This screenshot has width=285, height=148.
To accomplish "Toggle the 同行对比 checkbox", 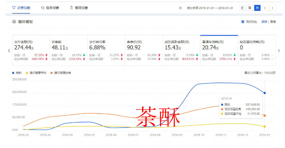I will click(x=243, y=22).
